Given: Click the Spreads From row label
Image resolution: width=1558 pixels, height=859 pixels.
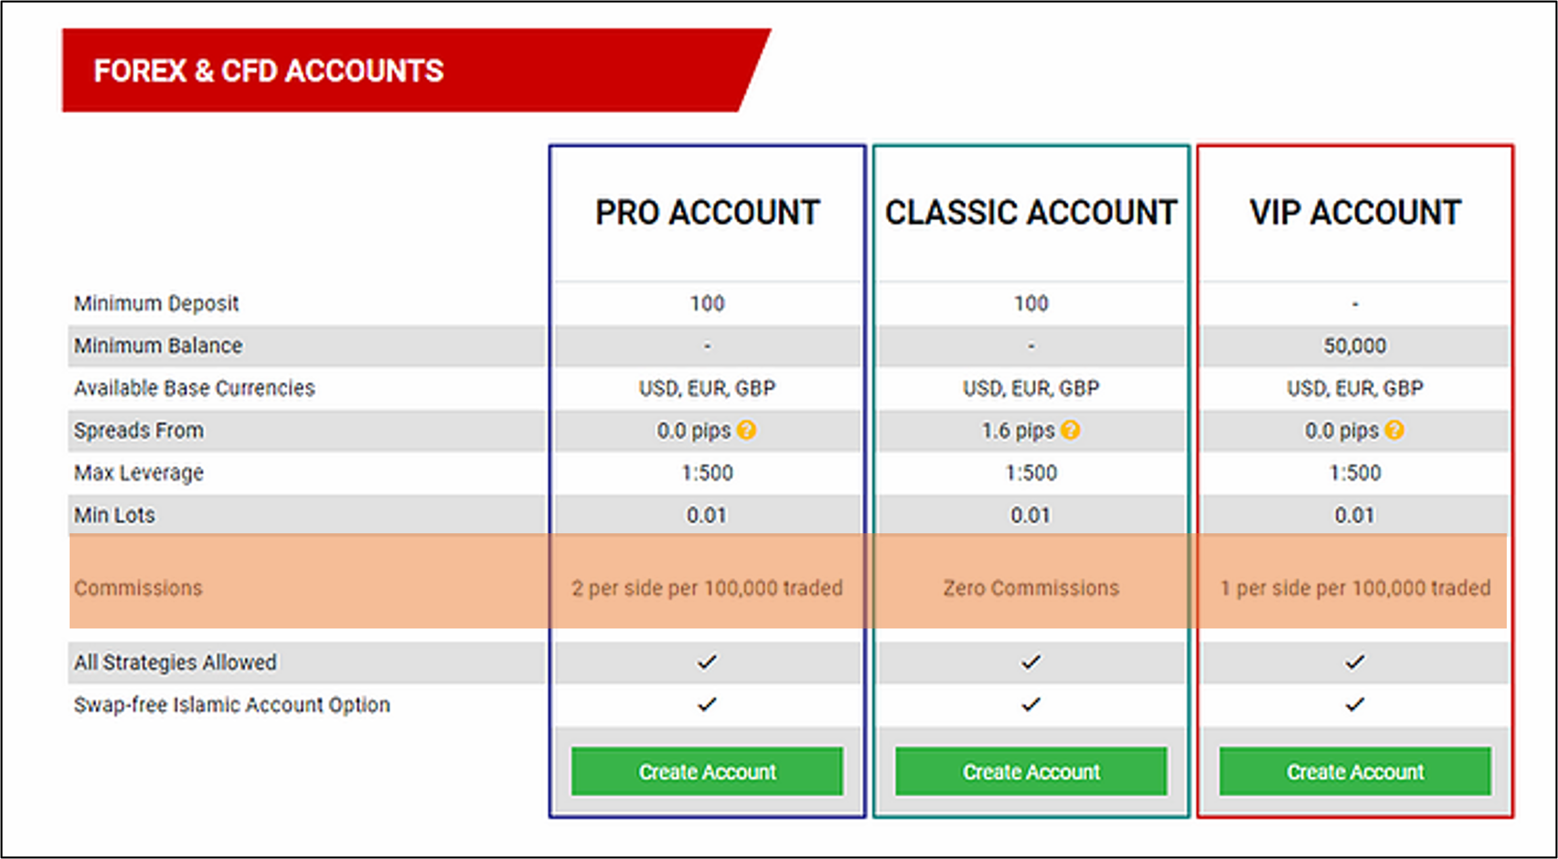Looking at the screenshot, I should (x=139, y=430).
